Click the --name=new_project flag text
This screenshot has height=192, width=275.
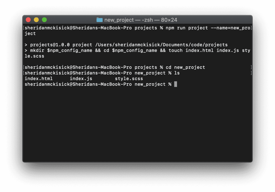click(x=231, y=28)
